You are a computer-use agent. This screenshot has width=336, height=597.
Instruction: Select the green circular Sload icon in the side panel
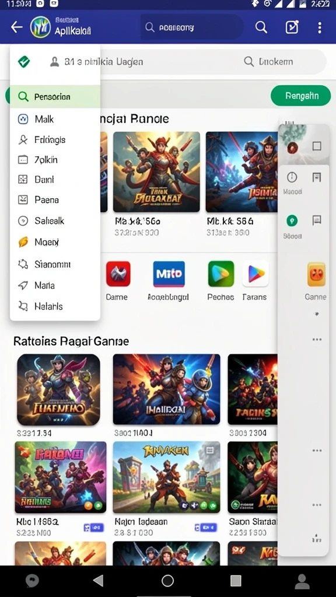point(292,220)
